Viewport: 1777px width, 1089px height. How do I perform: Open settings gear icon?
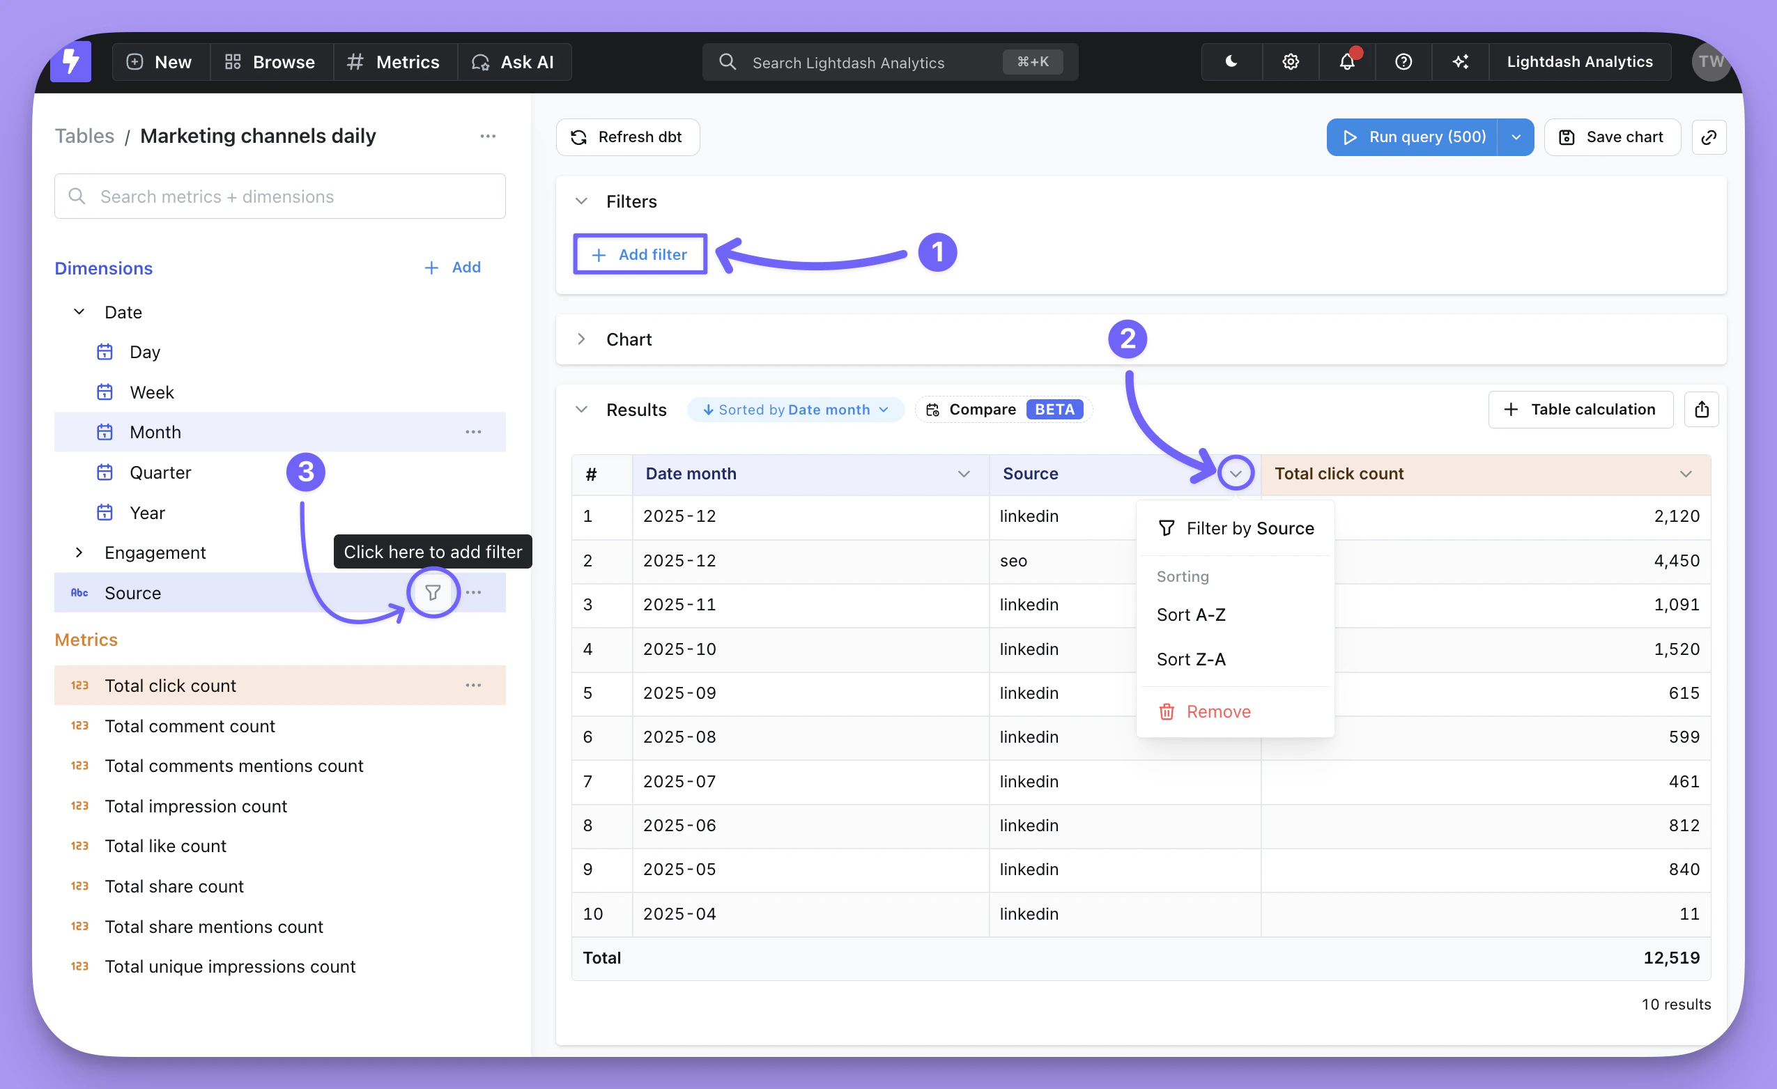[1290, 62]
